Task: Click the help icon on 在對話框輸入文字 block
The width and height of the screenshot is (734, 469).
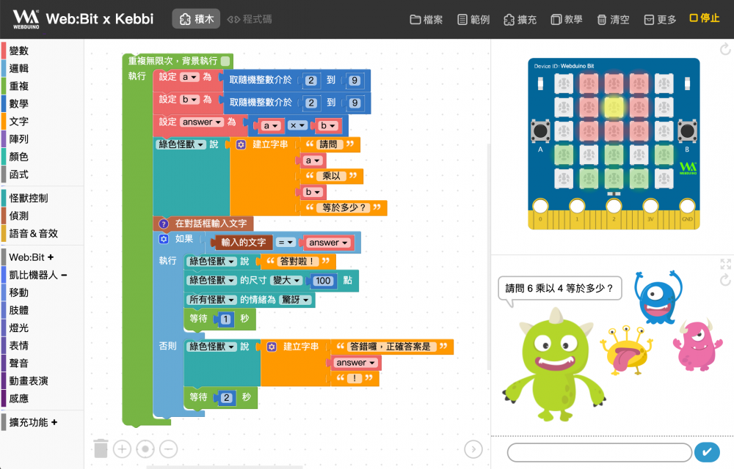Action: tap(164, 223)
